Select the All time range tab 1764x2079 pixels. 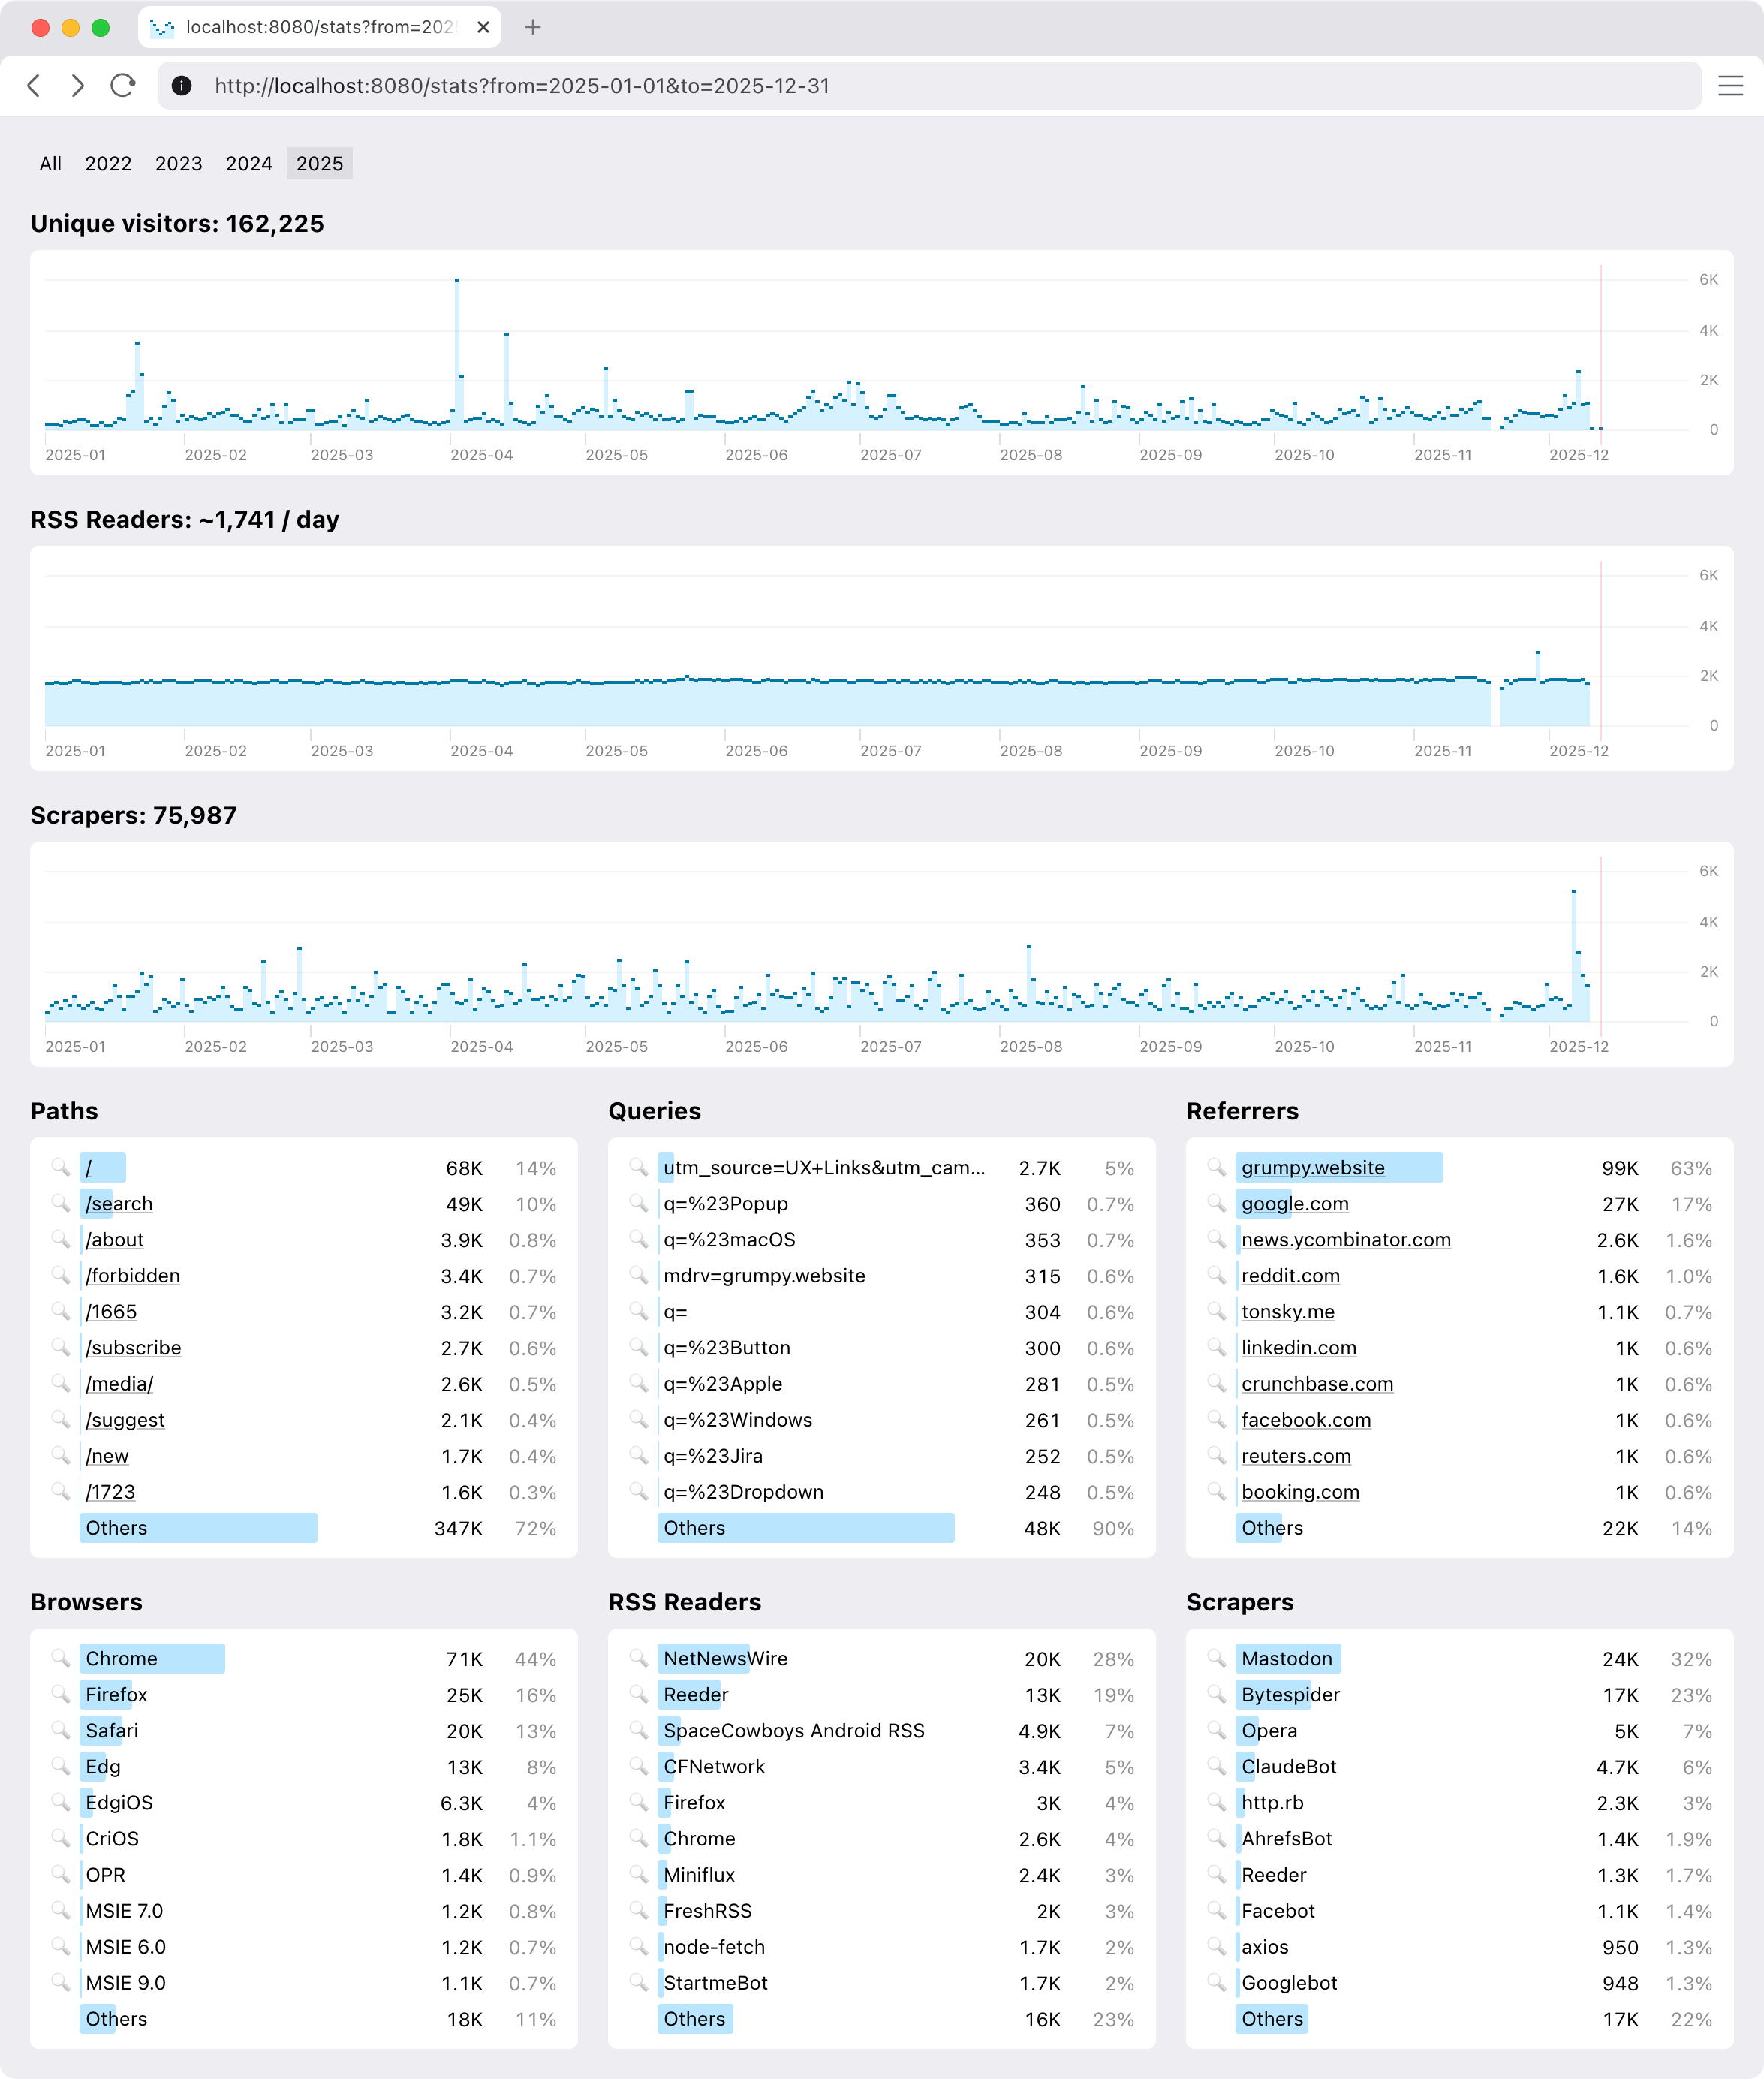pyautogui.click(x=50, y=164)
